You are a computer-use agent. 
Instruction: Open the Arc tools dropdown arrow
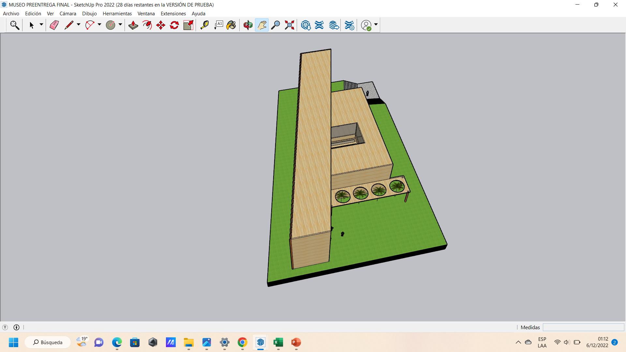[99, 25]
